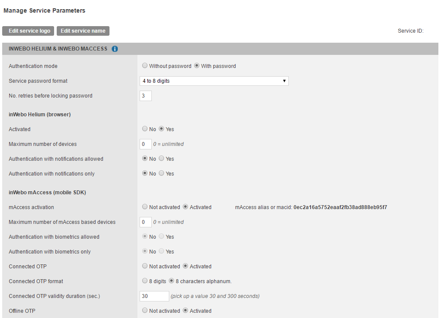441x318 pixels.
Task: Click the mAccess alias macid value
Action: click(340, 207)
